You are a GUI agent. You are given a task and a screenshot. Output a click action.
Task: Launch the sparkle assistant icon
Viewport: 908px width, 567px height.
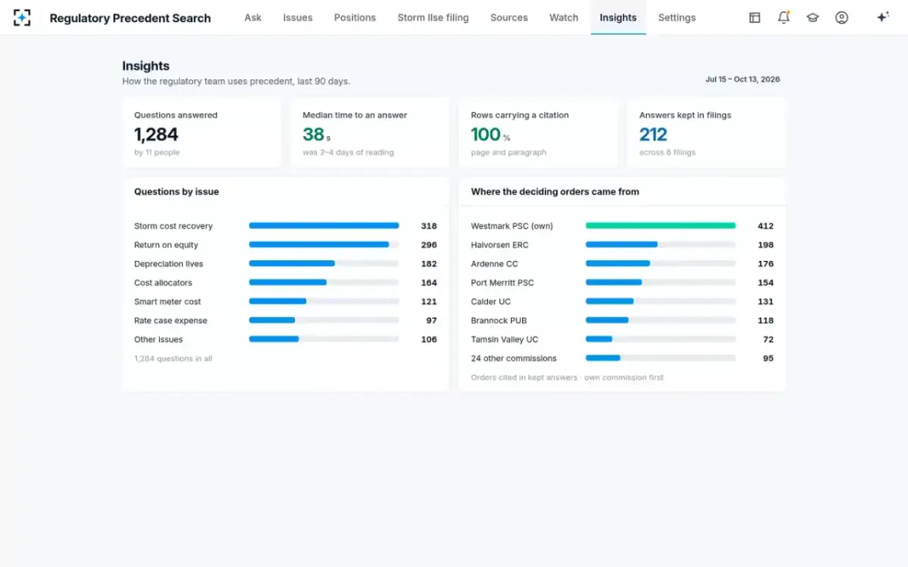882,17
